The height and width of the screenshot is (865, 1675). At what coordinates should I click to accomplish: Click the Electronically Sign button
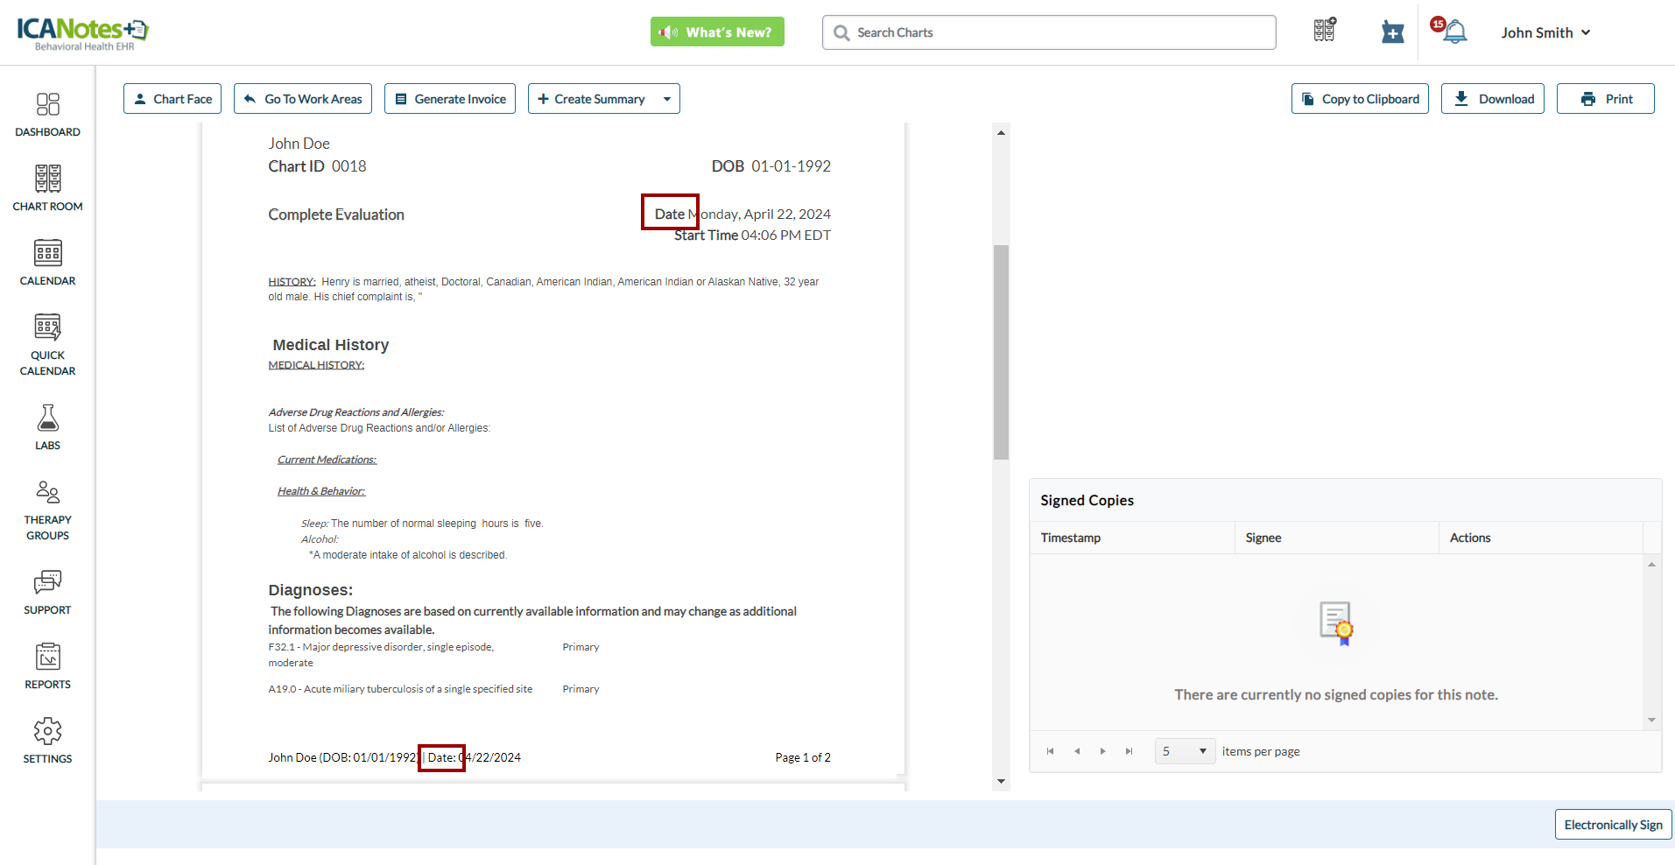[1614, 825]
